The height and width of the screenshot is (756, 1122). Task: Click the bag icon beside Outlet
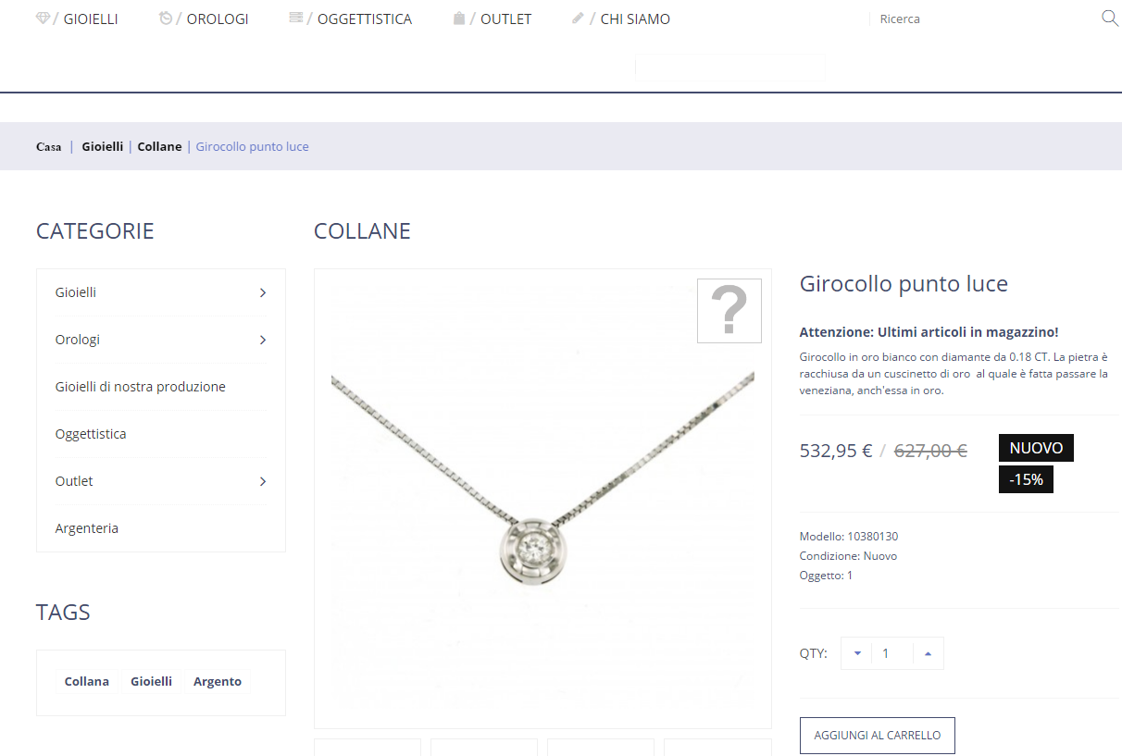[x=459, y=18]
